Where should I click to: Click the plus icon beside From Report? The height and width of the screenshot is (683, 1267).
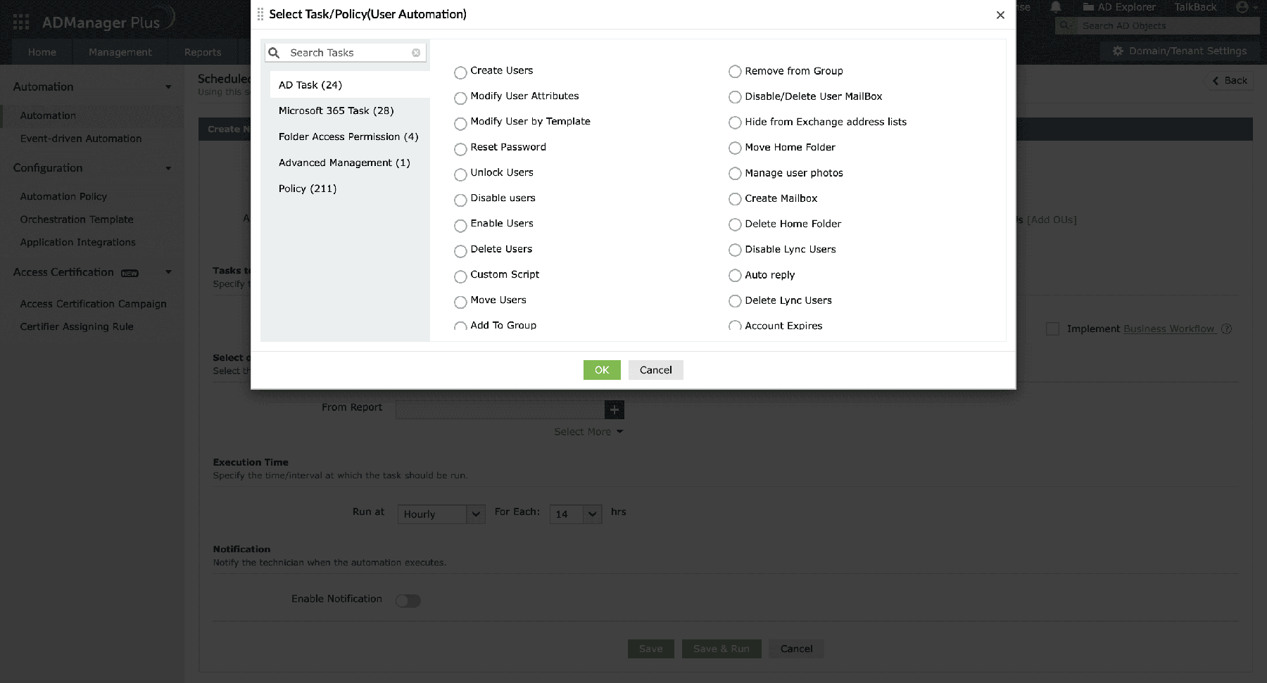coord(614,409)
